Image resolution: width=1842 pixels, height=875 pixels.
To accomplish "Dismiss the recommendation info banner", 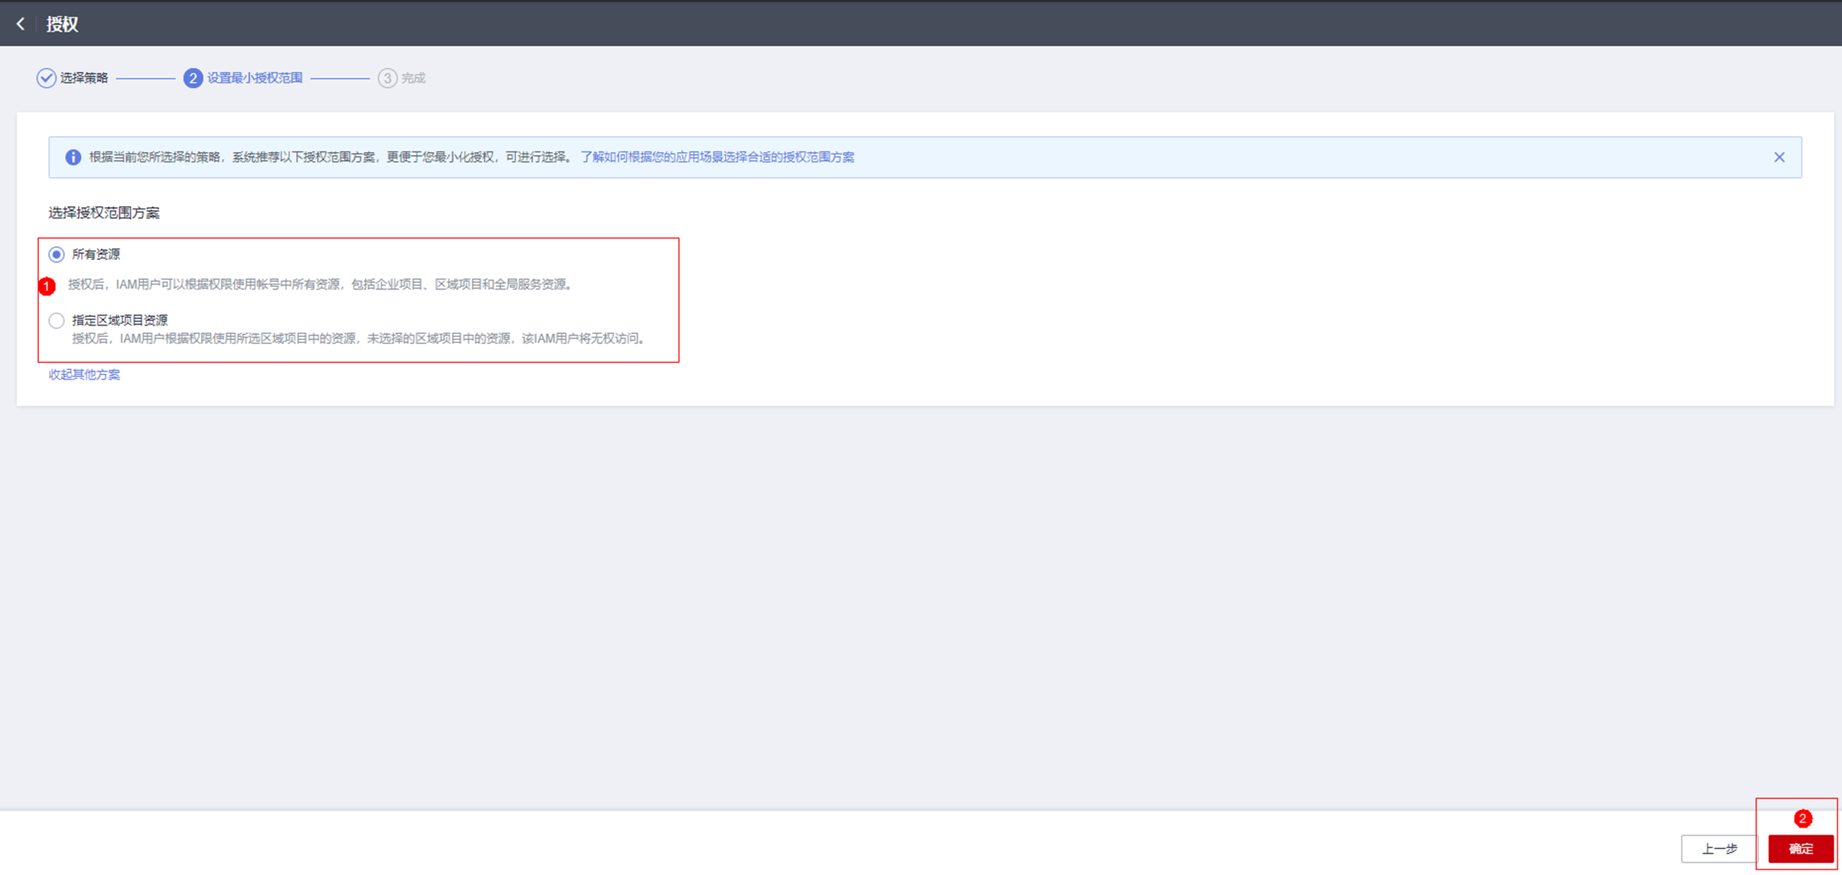I will click(1779, 157).
